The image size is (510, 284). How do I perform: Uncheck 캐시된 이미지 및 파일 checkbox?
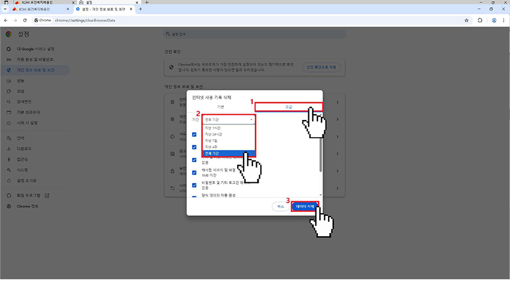pyautogui.click(x=194, y=173)
